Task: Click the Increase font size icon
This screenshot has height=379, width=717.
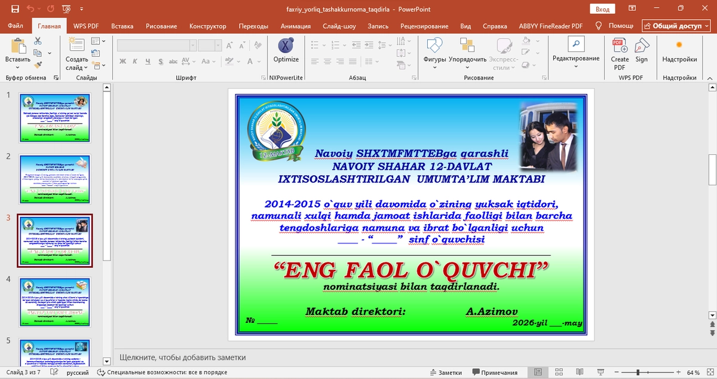Action: point(231,45)
